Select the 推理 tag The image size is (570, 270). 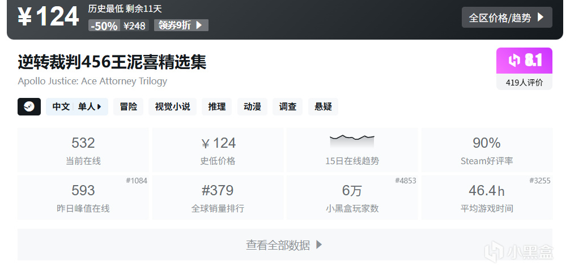tap(216, 107)
